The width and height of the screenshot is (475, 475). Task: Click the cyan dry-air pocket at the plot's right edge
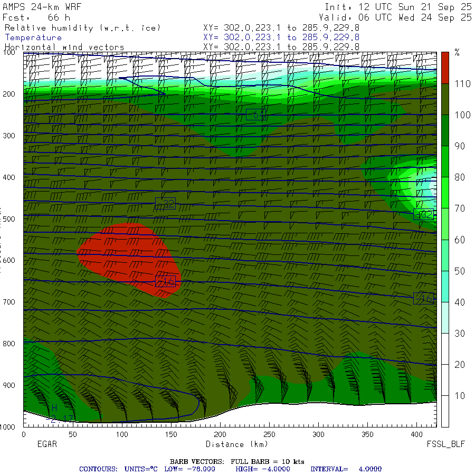(x=429, y=188)
